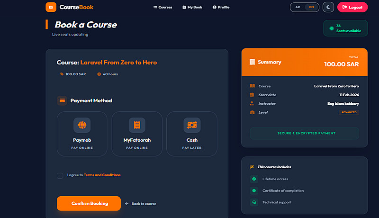Toggle dark mode moon button
Screen dimensions: 379x218
pos(328,7)
